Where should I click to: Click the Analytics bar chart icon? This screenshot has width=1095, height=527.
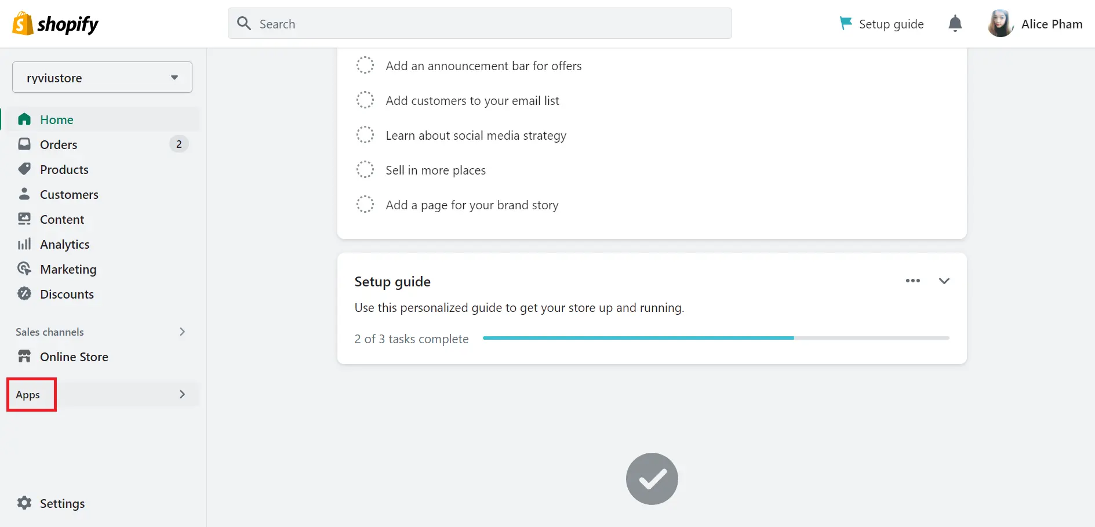click(24, 244)
